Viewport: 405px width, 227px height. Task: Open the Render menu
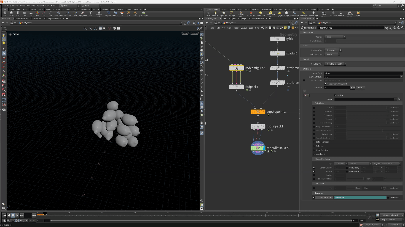(15, 5)
